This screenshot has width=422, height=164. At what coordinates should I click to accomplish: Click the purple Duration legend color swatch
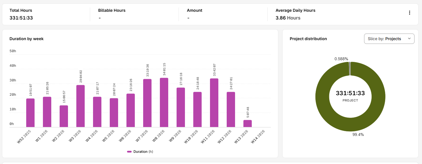pos(129,152)
